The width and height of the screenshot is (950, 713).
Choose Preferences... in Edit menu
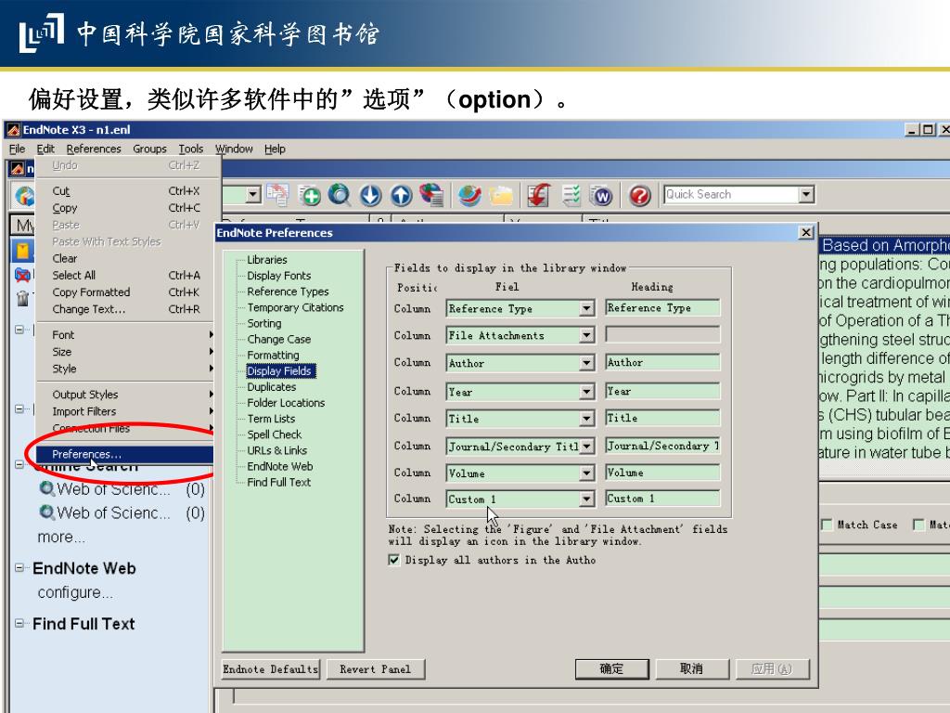click(x=125, y=454)
